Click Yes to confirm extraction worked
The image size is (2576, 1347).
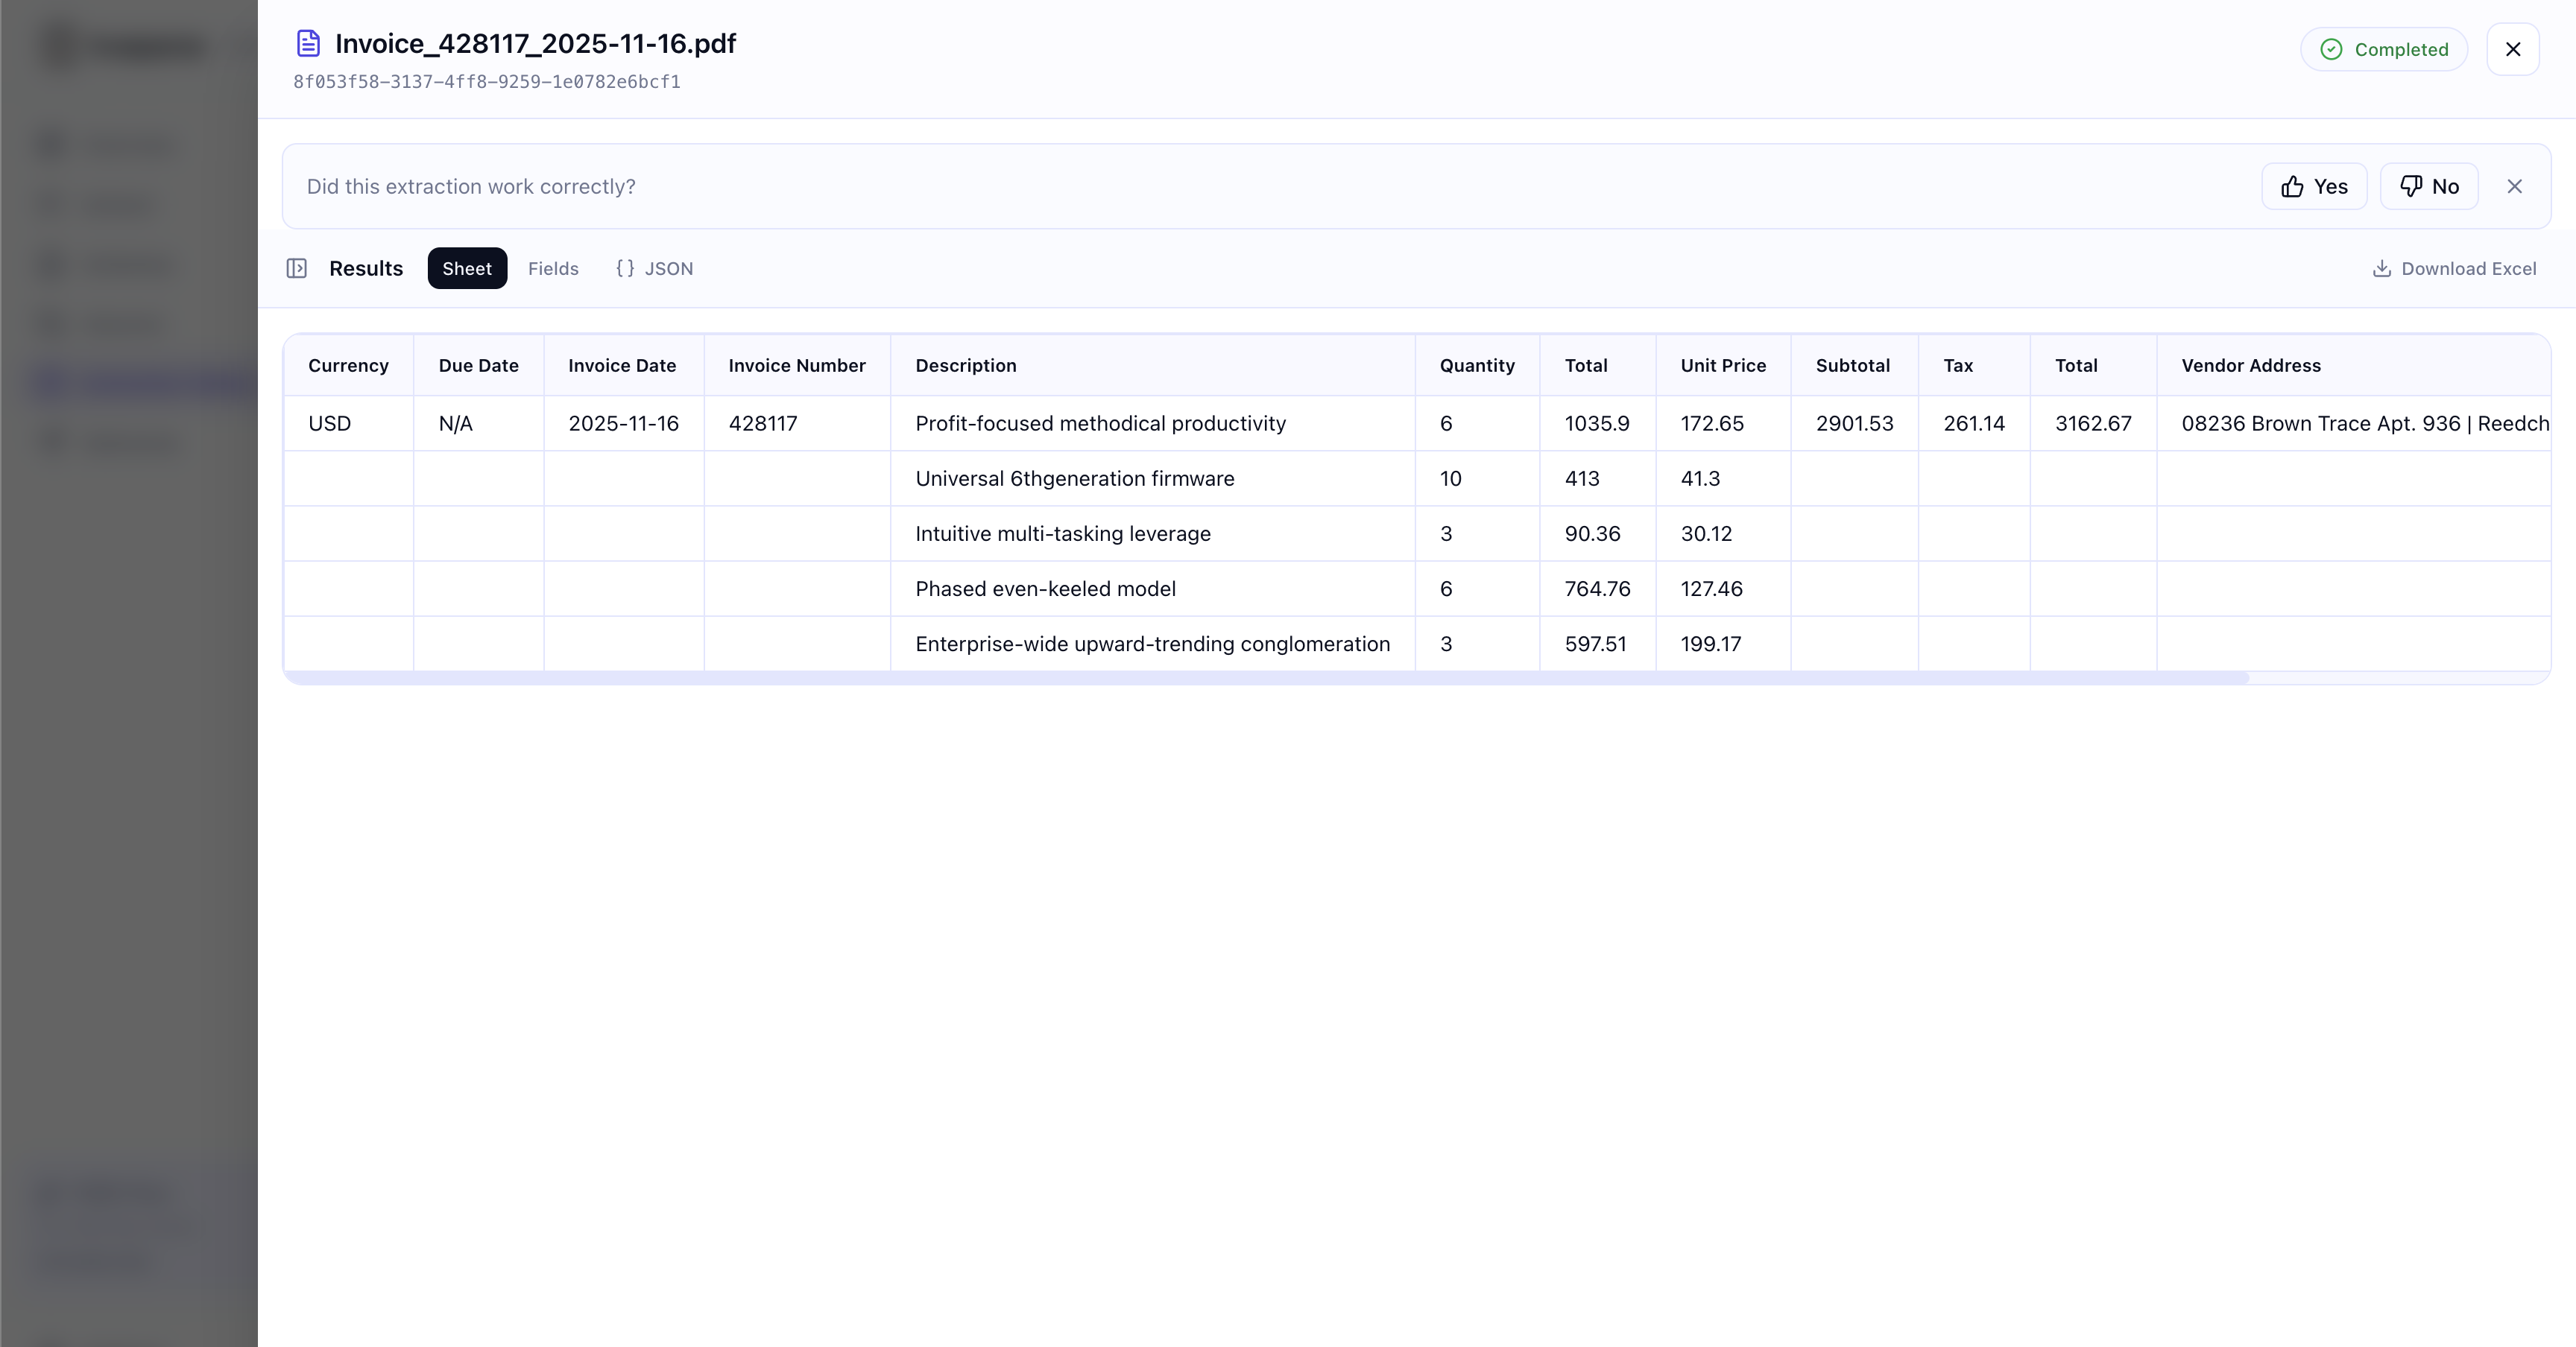(2314, 186)
